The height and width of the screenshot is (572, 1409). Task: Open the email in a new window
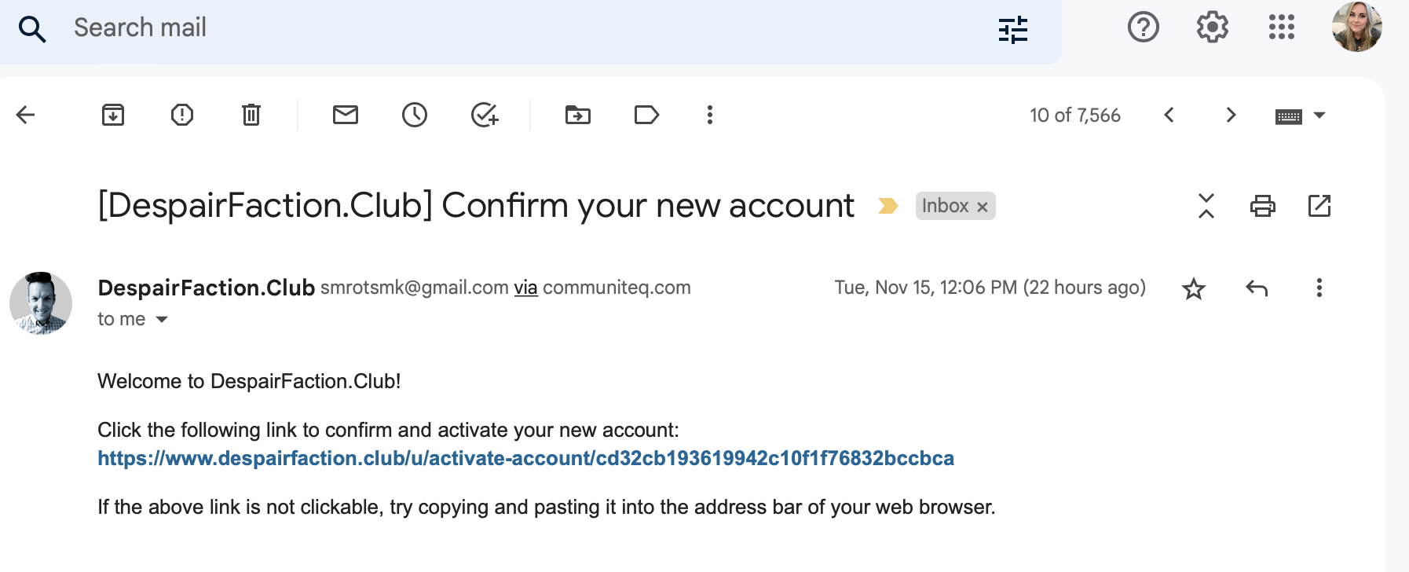click(x=1319, y=206)
